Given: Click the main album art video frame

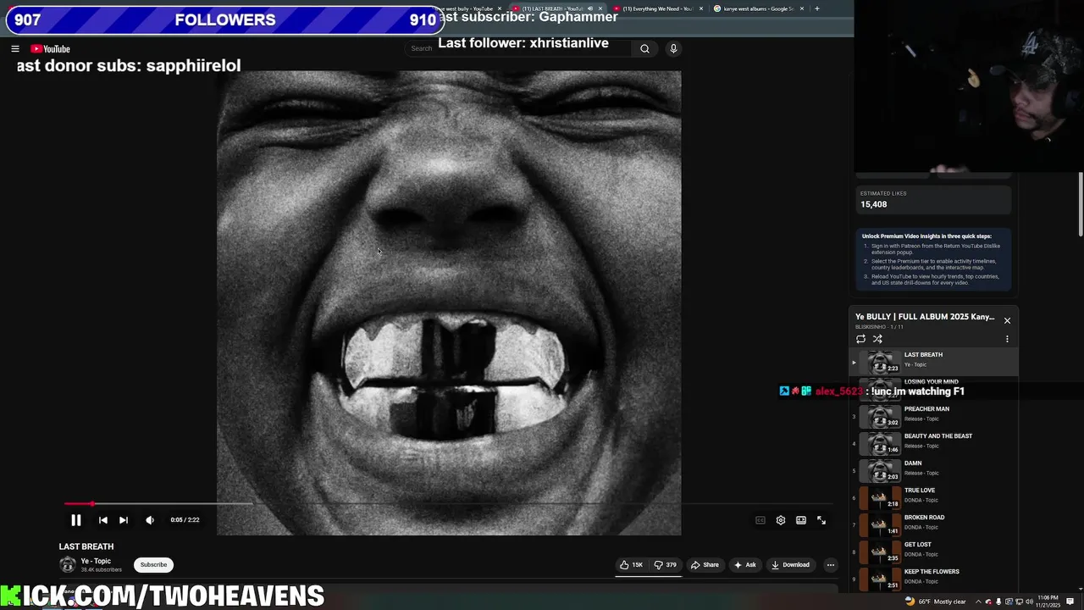Looking at the screenshot, I should [449, 302].
